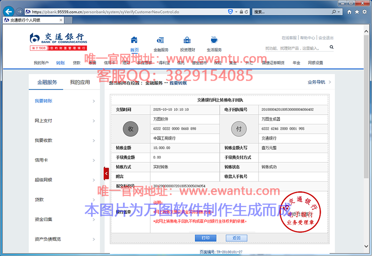
Task: Open the 贷款 menu in top navigation
Action: click(x=77, y=63)
